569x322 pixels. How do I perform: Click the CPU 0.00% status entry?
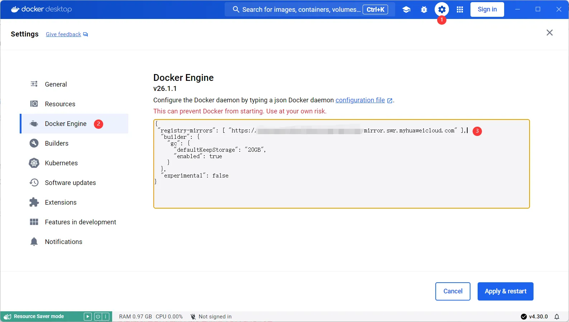pyautogui.click(x=169, y=317)
